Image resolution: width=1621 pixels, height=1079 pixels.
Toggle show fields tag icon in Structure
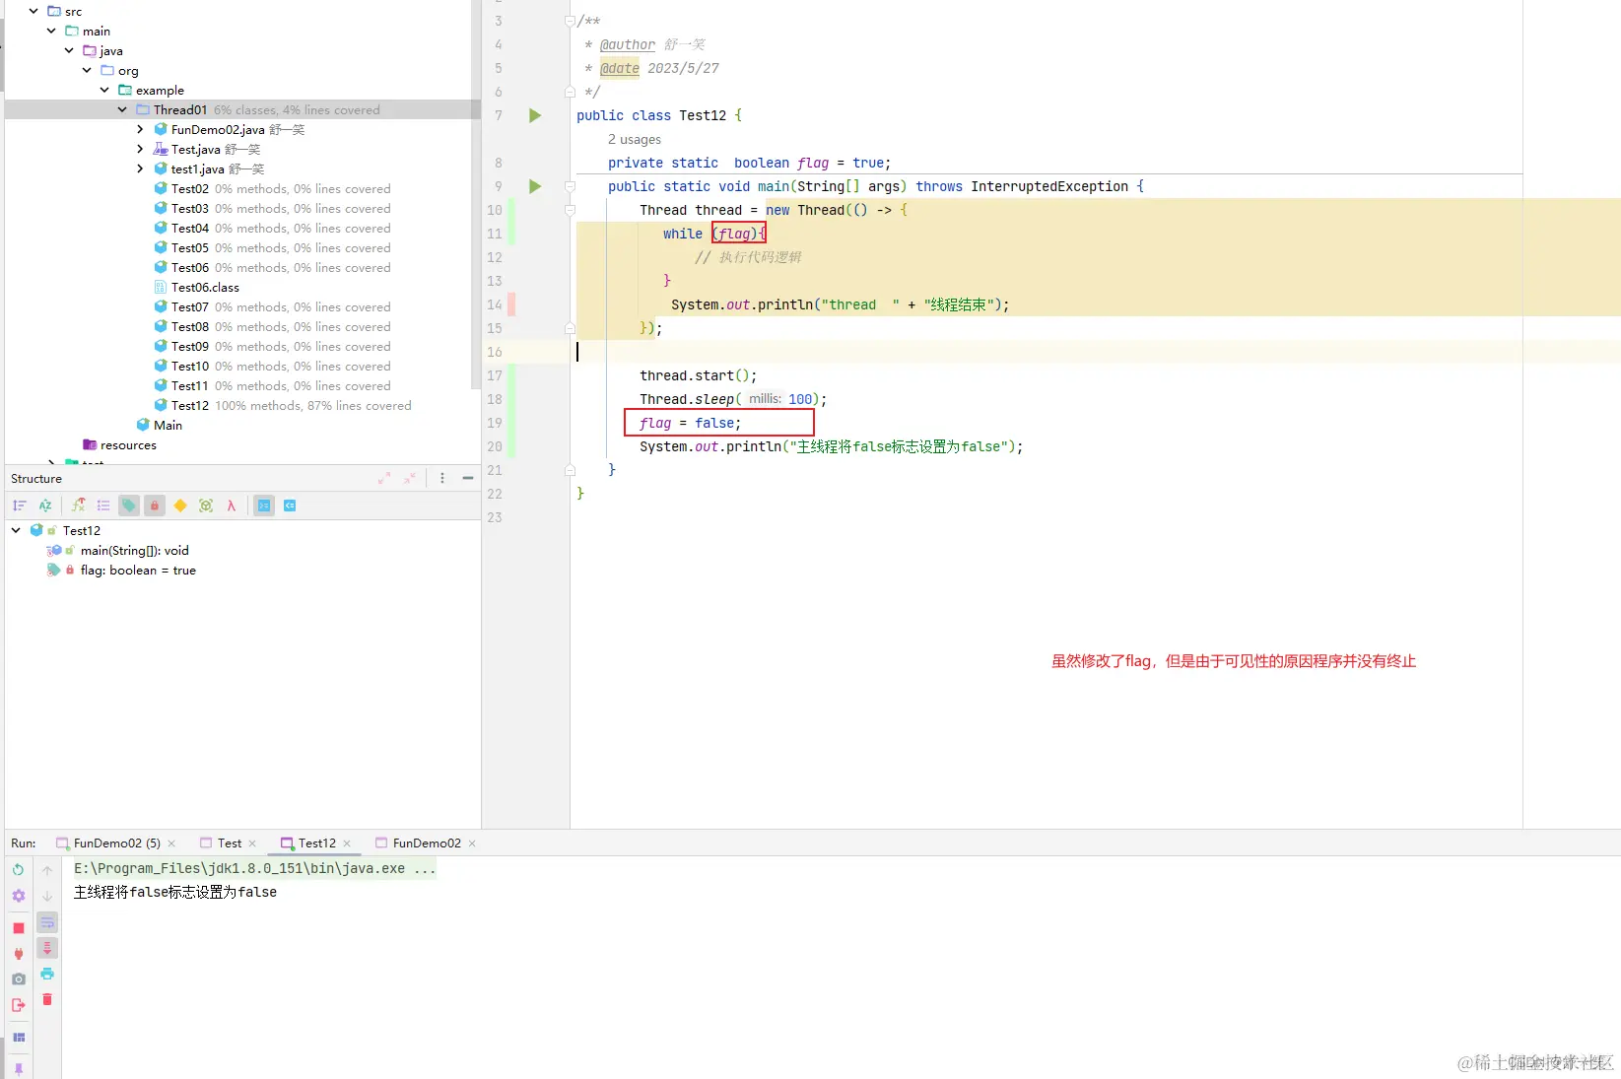(x=129, y=506)
